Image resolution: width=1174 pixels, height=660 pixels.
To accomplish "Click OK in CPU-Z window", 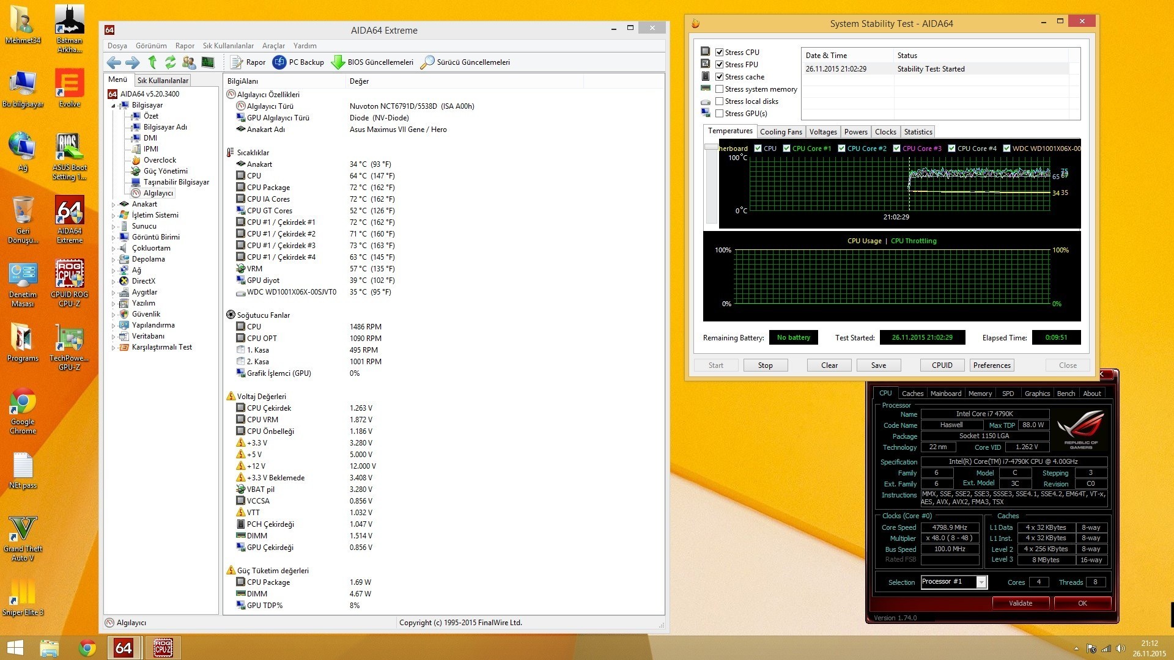I will coord(1082,603).
